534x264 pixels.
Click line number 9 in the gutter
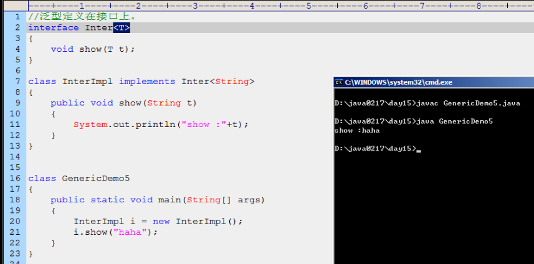coord(17,103)
